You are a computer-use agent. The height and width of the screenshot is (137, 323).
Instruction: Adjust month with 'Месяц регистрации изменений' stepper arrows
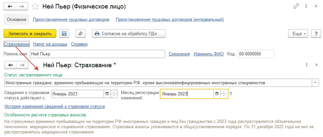click(x=224, y=94)
